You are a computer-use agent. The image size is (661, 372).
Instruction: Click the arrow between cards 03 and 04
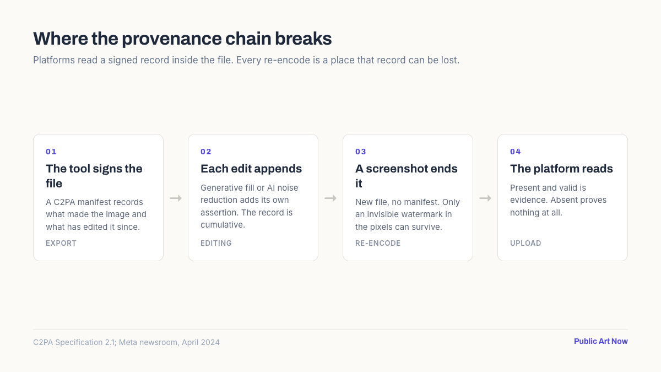tap(485, 198)
